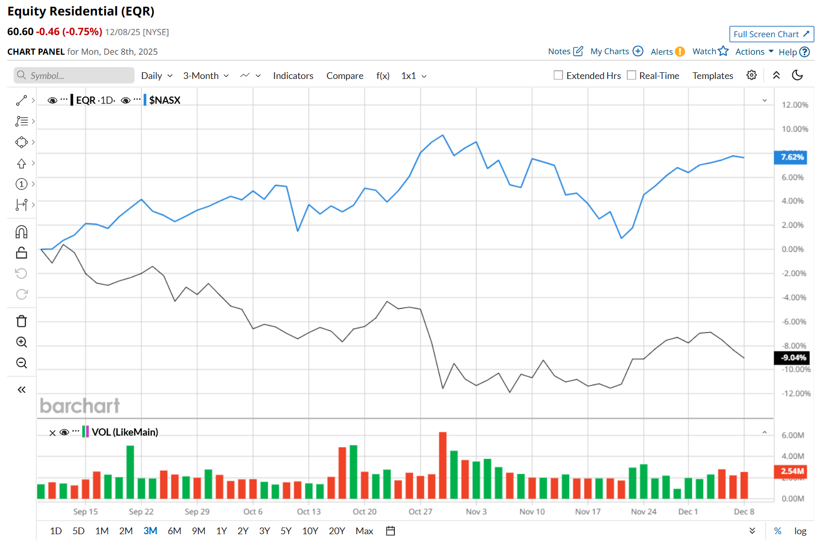This screenshot has width=831, height=544.
Task: Open the calendar date range picker
Action: (391, 531)
